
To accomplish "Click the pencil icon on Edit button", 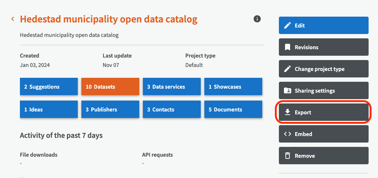I will coord(288,26).
